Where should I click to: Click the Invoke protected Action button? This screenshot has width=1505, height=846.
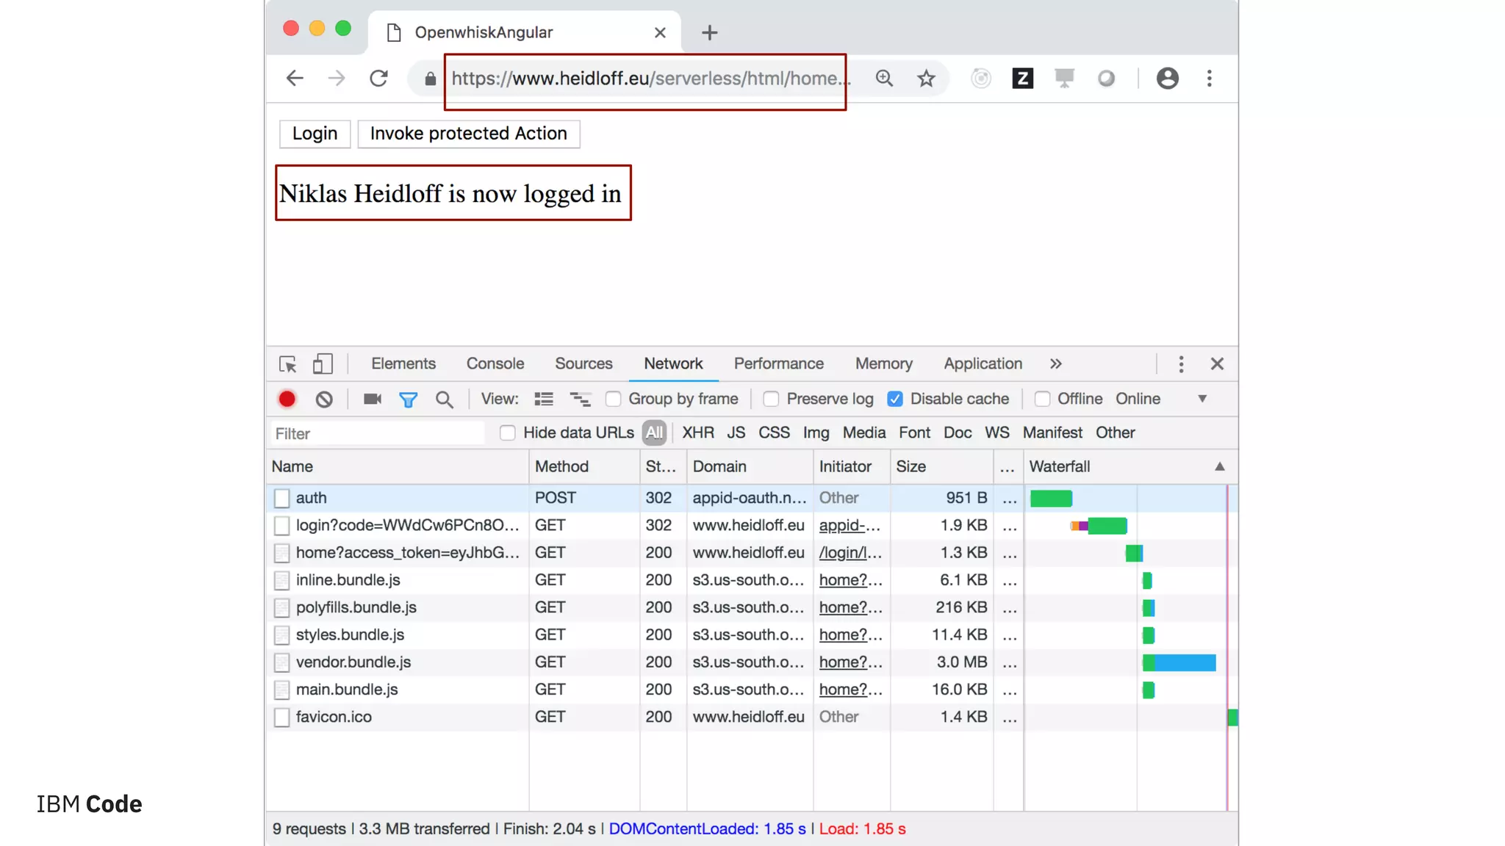click(x=468, y=134)
